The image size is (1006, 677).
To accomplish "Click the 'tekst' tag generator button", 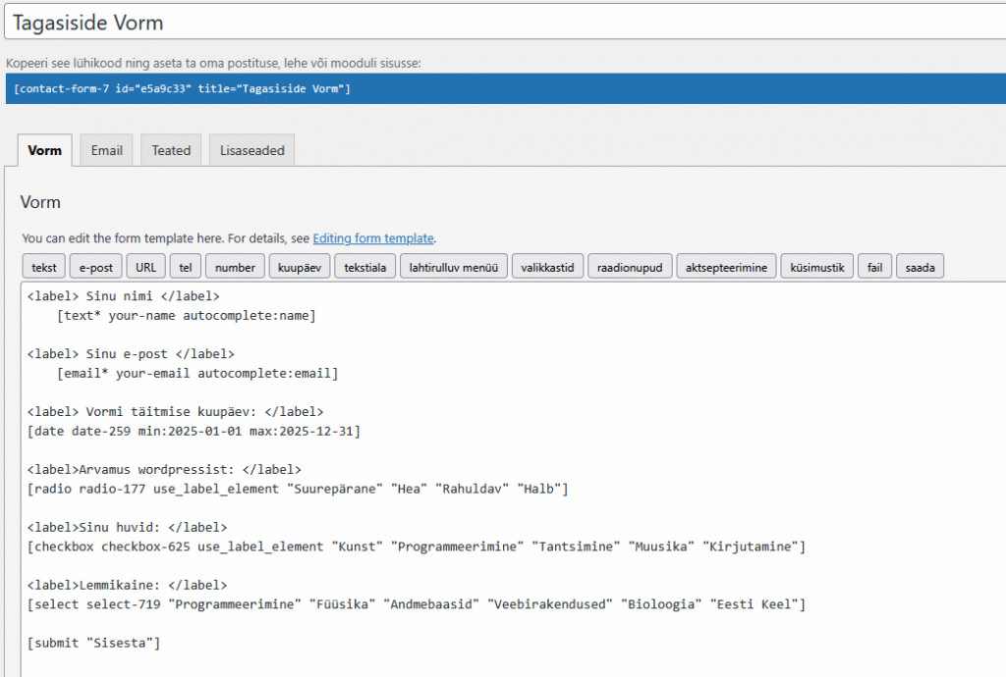I will (x=44, y=267).
